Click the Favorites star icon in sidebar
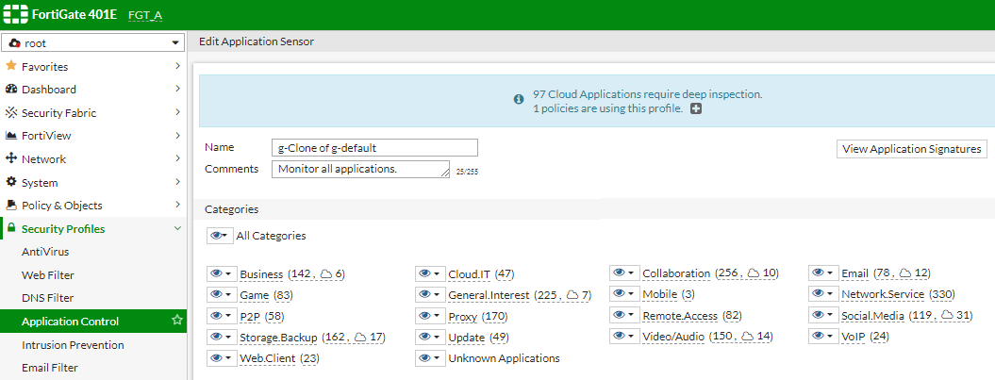Viewport: 995px width, 380px height. click(x=11, y=67)
